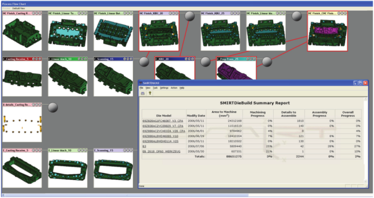Viewport: 374px width, 198px height.
Task: Click the summary report vertical scrollbar
Action: (366, 140)
